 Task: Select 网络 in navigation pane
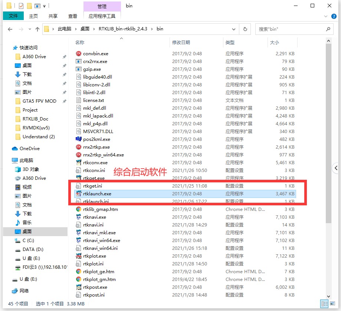point(24,291)
